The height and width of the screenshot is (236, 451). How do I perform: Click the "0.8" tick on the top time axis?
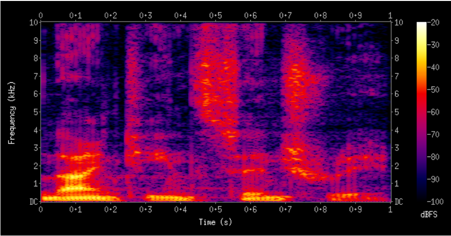(320, 16)
